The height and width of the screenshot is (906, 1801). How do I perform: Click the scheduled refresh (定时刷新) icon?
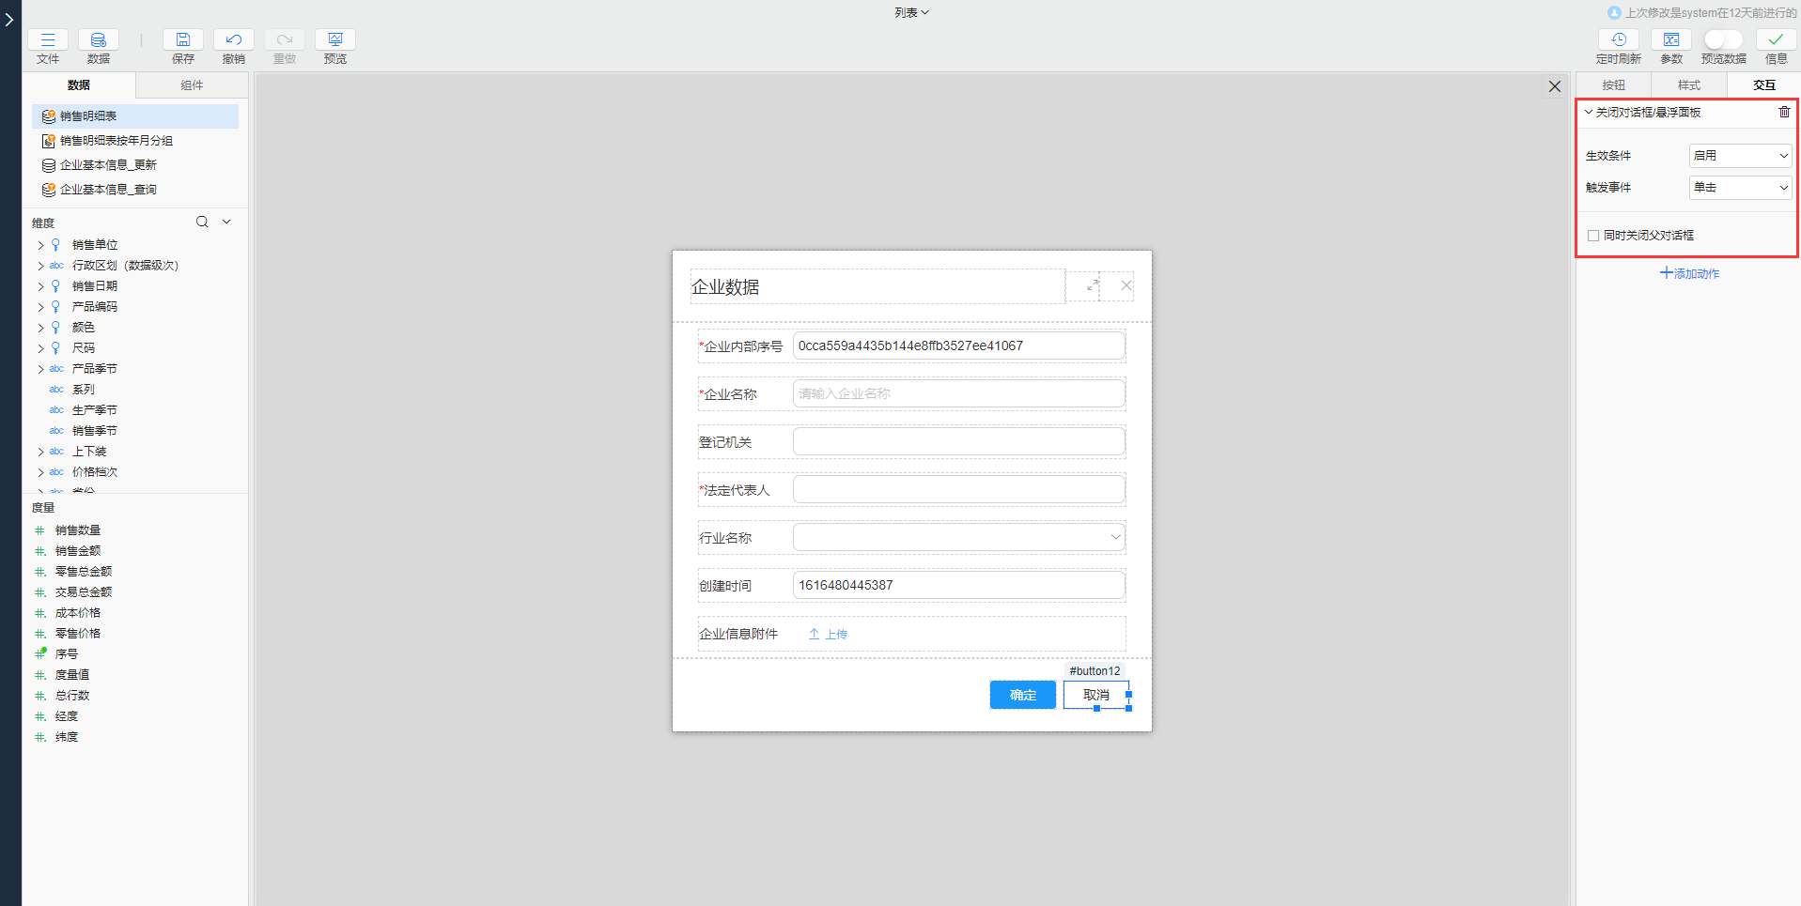pyautogui.click(x=1618, y=40)
